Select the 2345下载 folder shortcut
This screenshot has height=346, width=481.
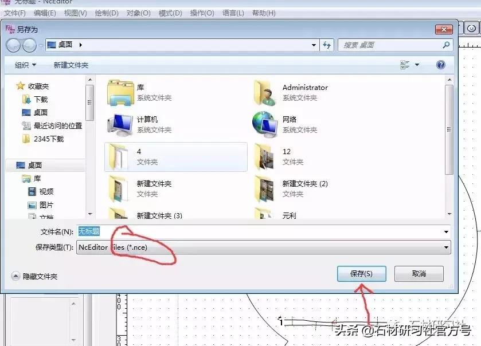point(43,139)
